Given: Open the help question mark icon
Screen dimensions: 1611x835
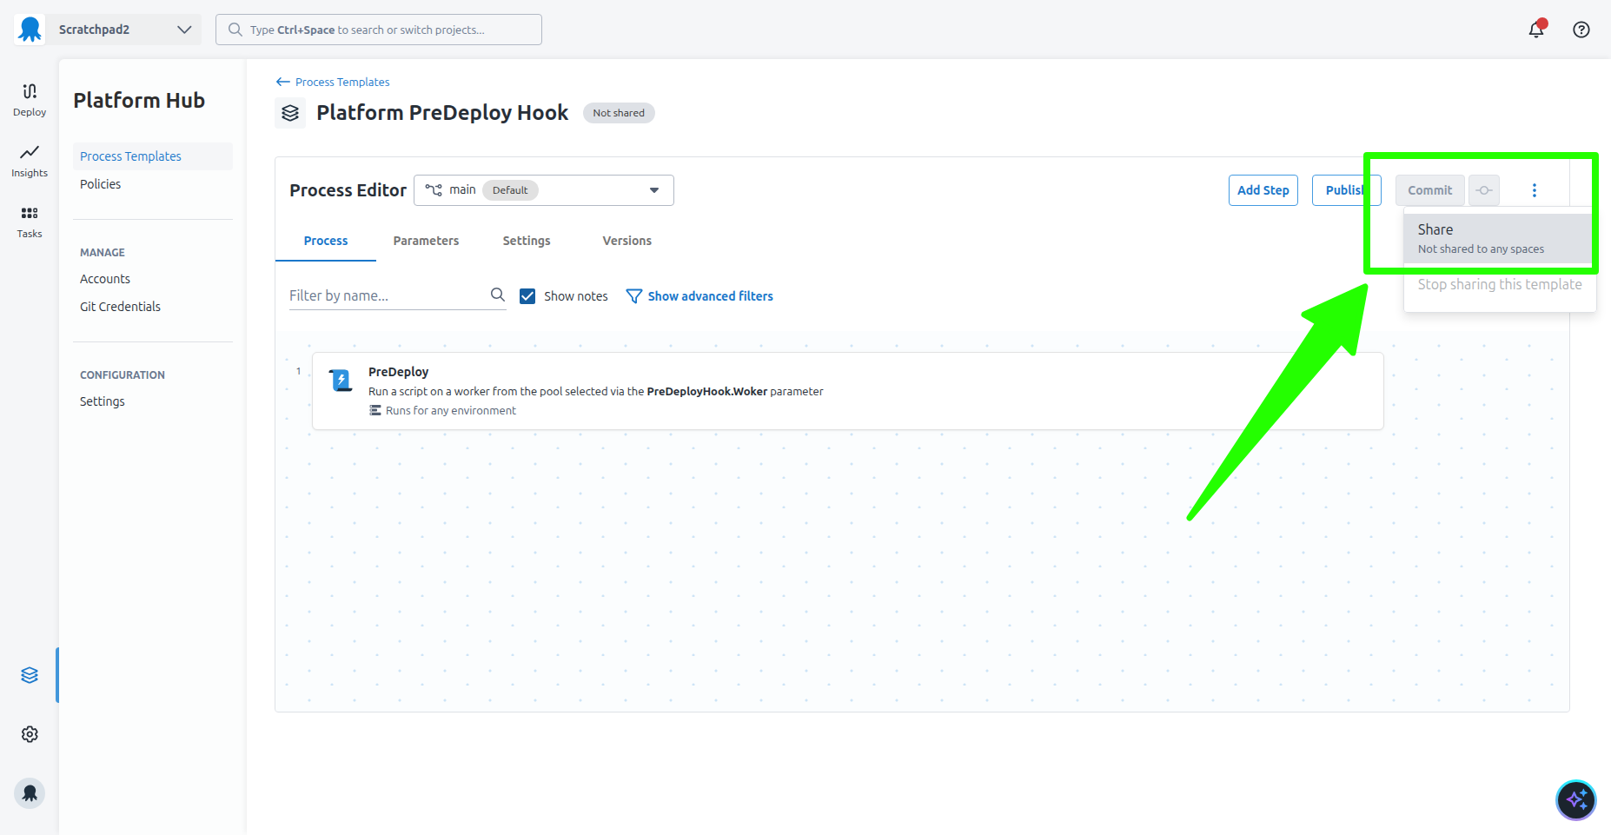Looking at the screenshot, I should 1581,30.
